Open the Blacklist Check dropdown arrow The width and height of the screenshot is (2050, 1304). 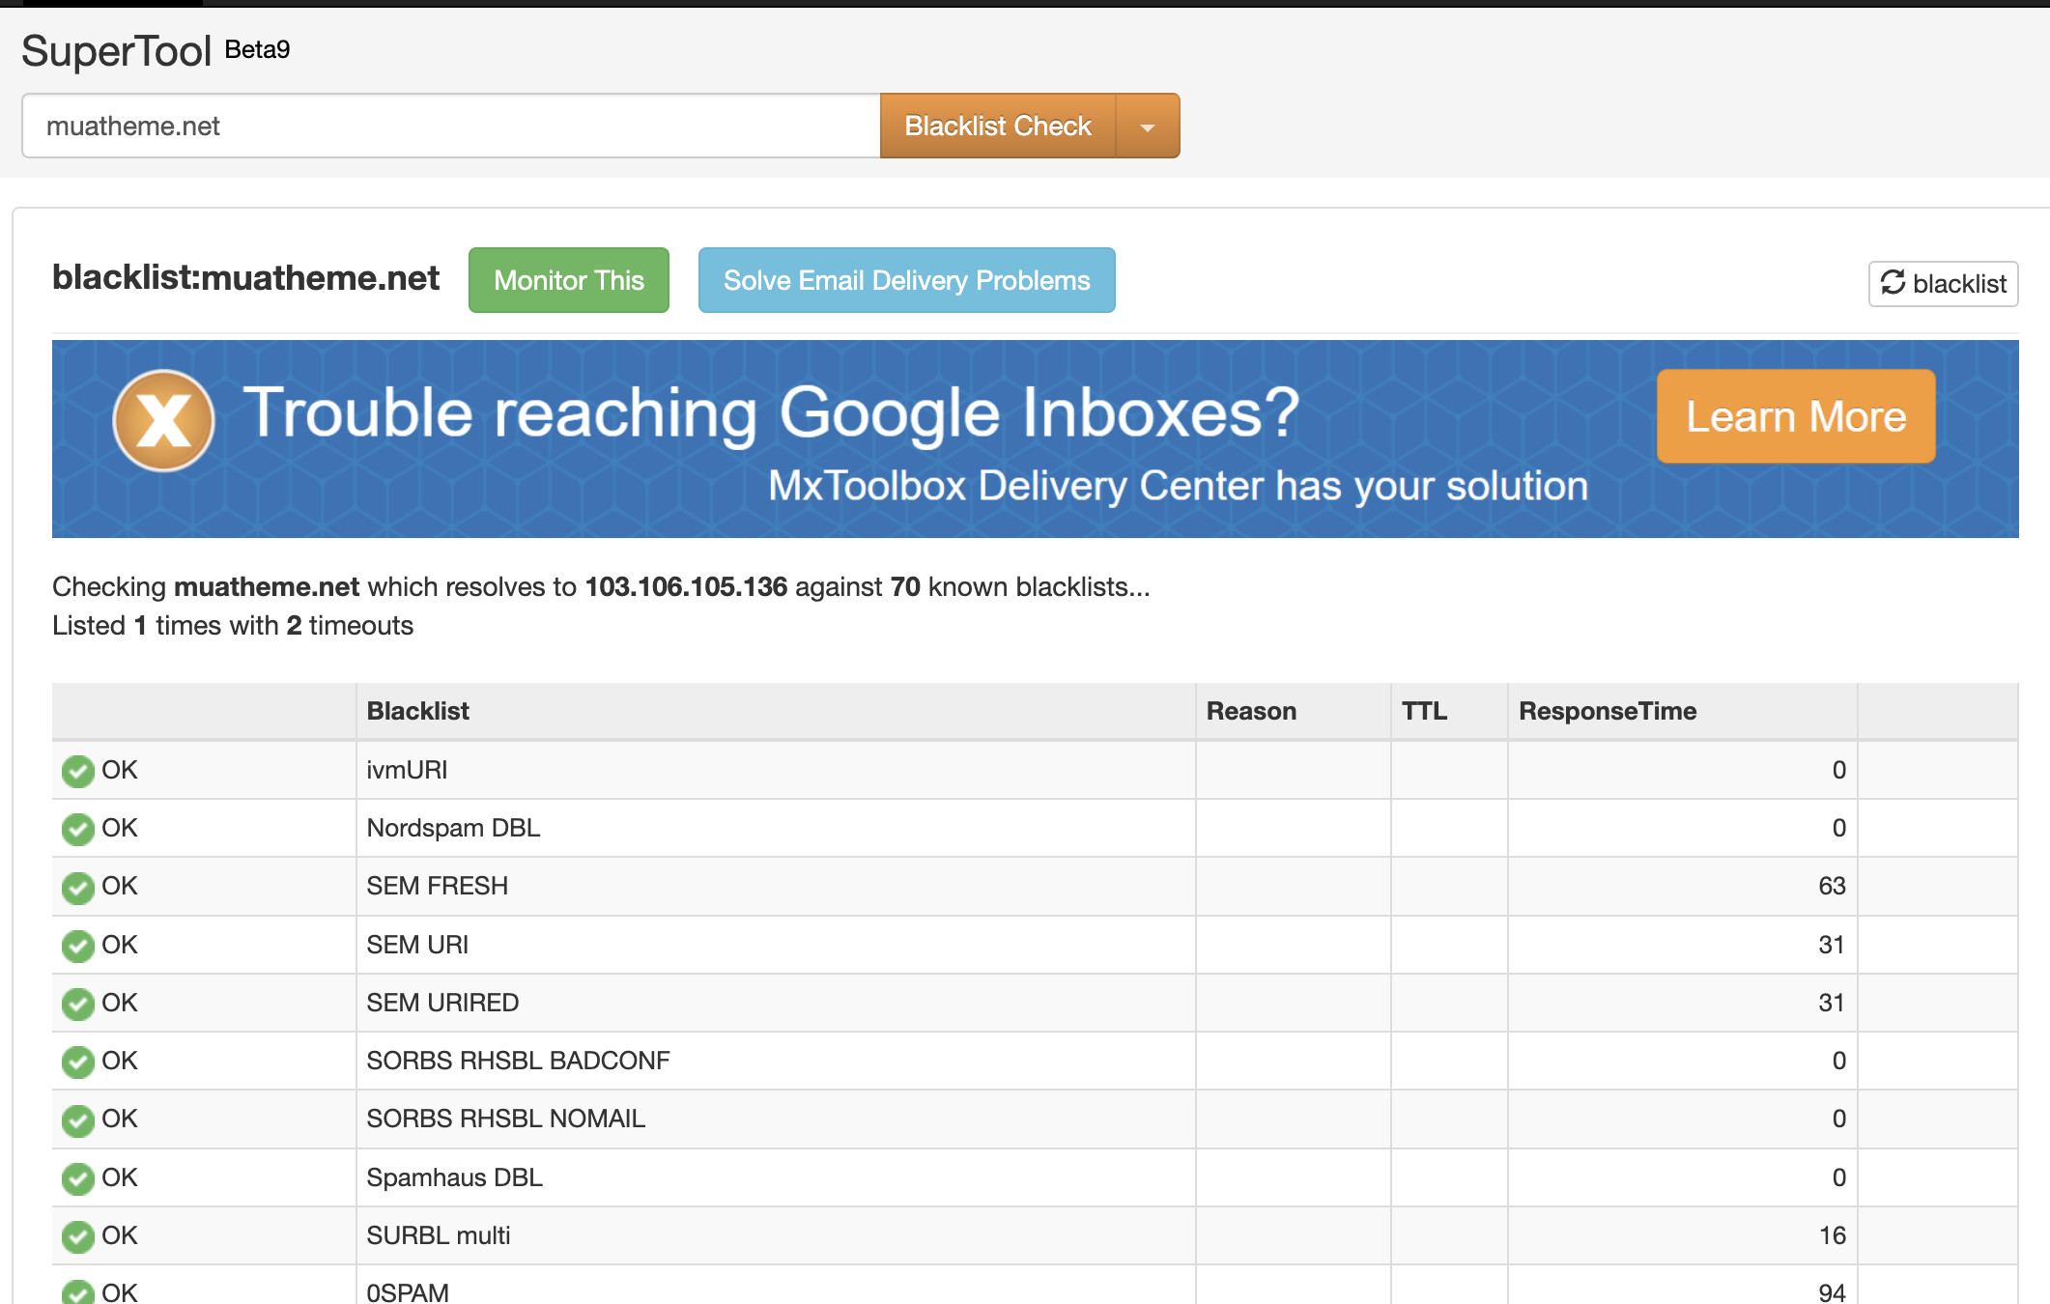(x=1147, y=127)
